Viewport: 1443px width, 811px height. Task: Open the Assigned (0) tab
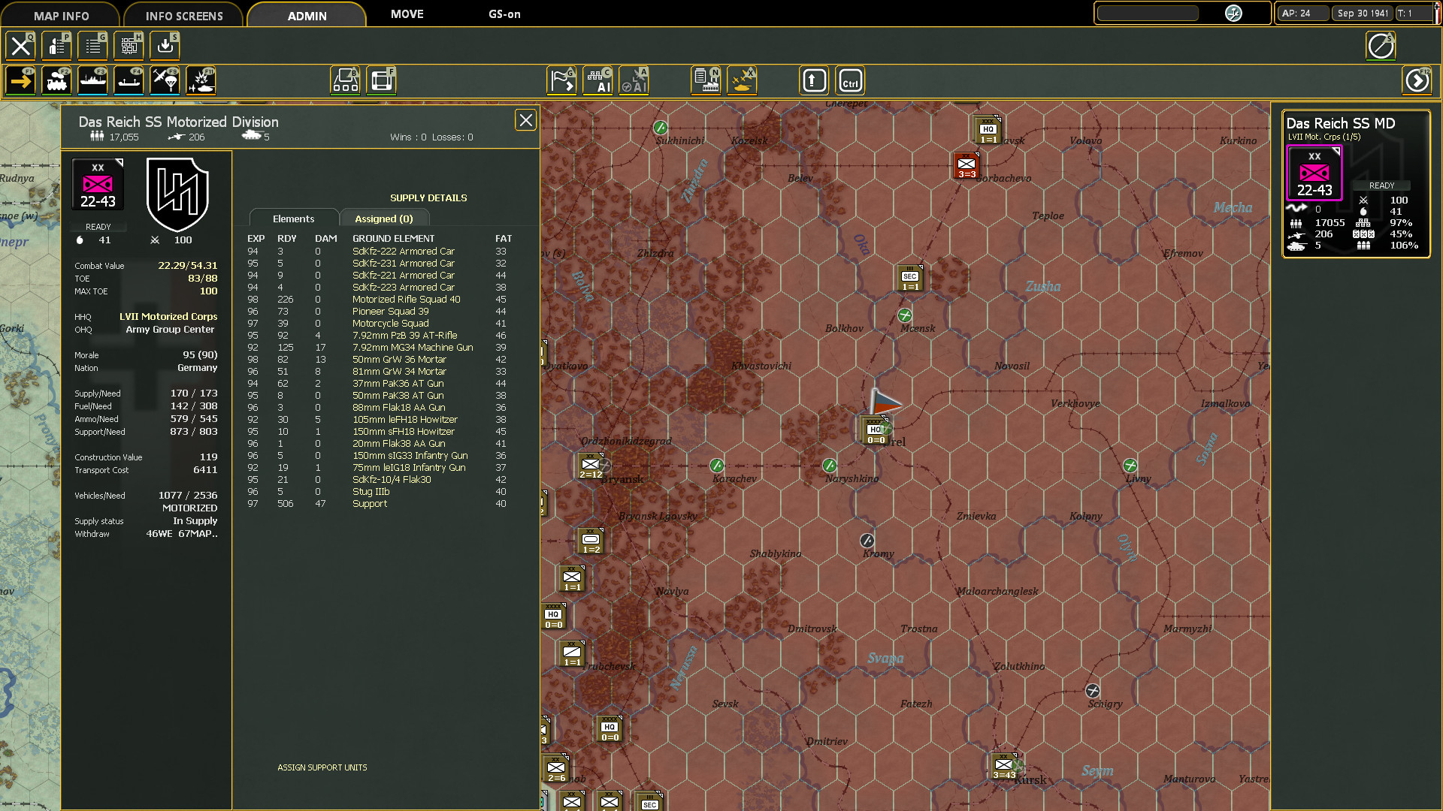[x=384, y=219]
